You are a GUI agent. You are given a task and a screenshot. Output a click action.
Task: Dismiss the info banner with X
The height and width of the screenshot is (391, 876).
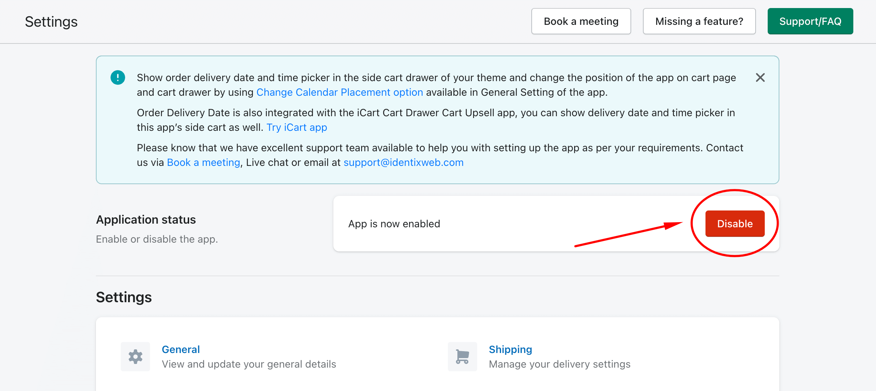pyautogui.click(x=760, y=77)
